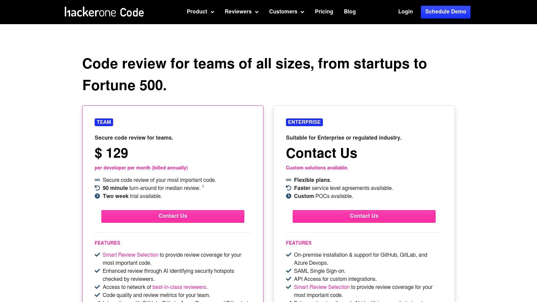Click Contact Us in the Team plan

[173, 216]
